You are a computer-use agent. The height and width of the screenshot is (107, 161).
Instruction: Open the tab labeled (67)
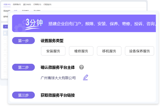[x=17, y=4]
